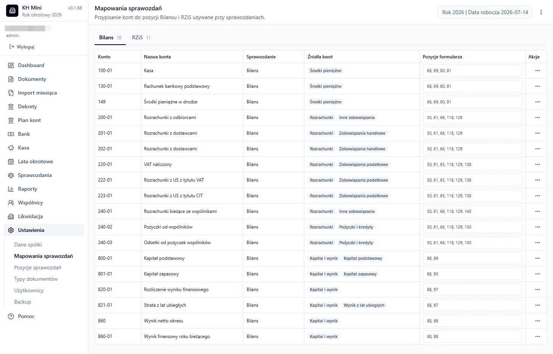Click the Wspólnicy people icon

pos(11,203)
